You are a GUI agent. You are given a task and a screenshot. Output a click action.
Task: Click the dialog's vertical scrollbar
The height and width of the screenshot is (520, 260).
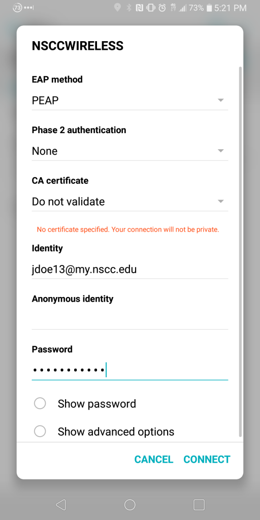240,251
